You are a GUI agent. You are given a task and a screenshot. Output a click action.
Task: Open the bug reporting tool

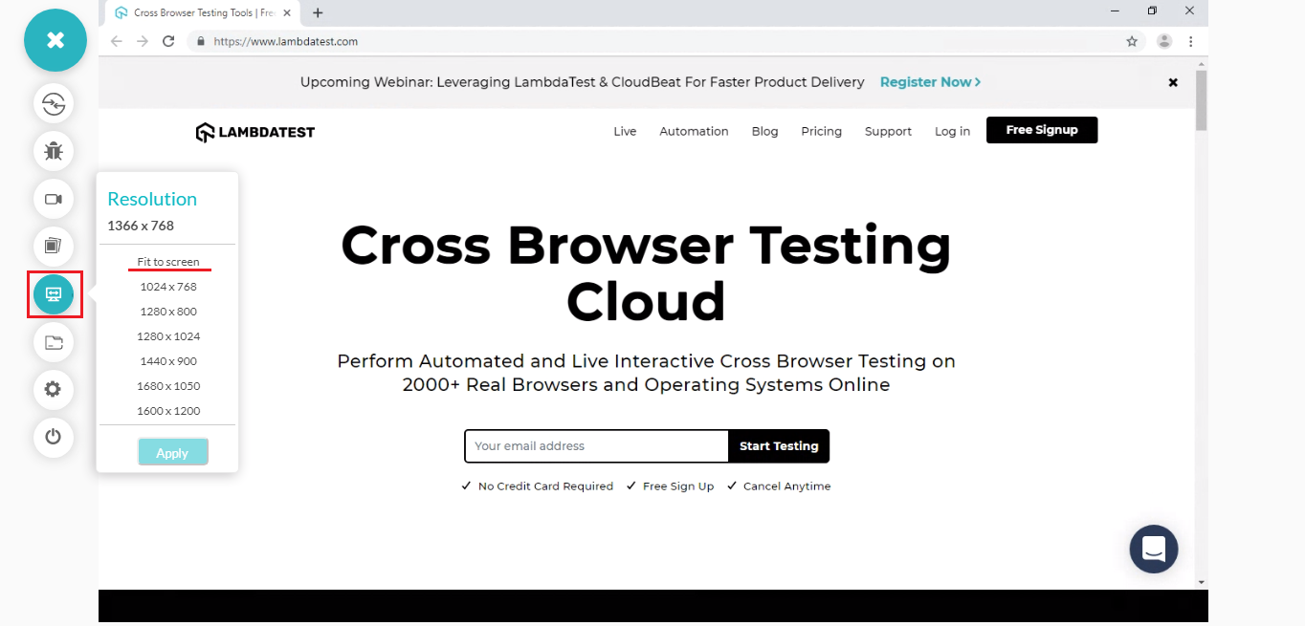click(x=54, y=151)
